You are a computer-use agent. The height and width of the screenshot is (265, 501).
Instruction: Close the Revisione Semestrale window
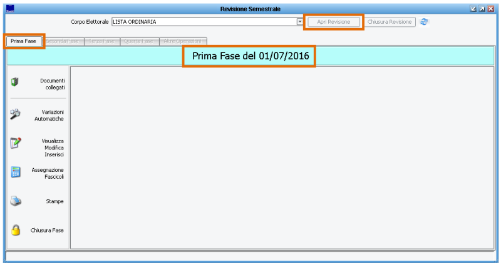[491, 9]
